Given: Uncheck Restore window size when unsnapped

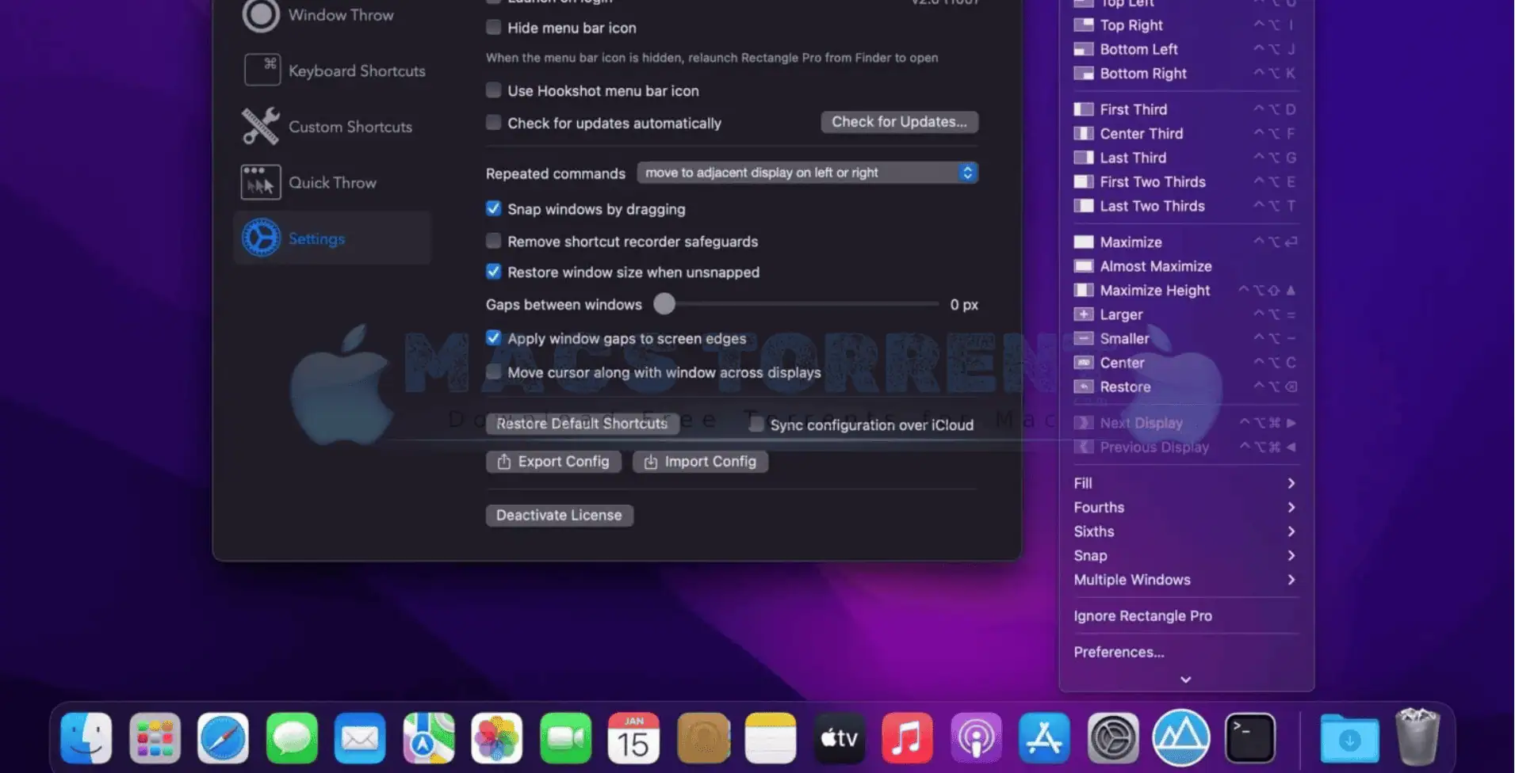Looking at the screenshot, I should point(493,272).
